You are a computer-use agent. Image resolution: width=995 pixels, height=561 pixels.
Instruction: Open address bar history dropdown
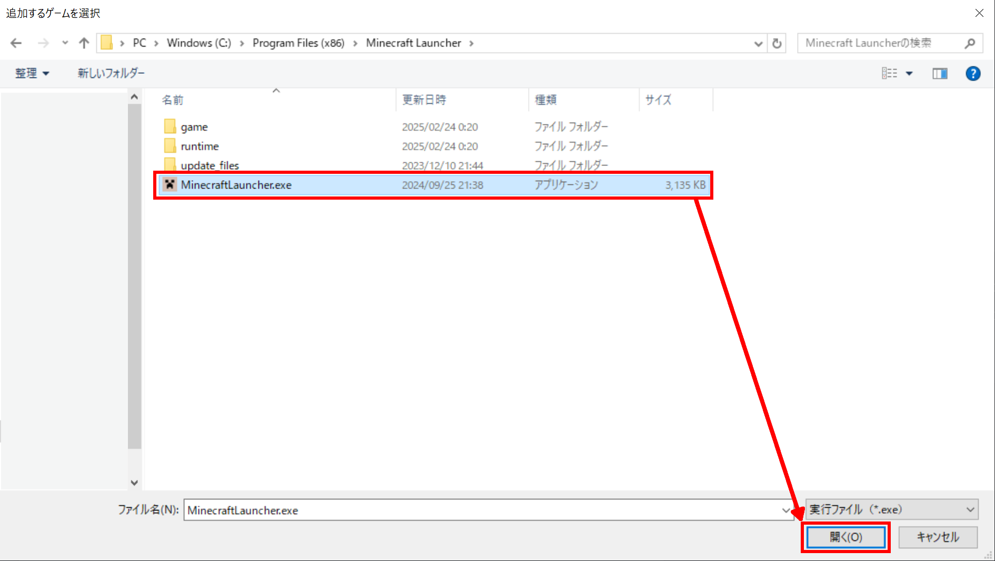pyautogui.click(x=758, y=44)
